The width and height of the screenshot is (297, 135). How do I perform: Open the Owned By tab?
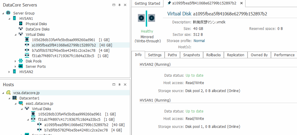click(259, 55)
